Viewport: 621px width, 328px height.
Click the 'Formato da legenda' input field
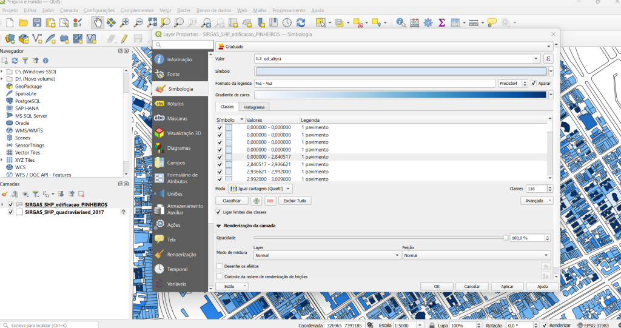click(375, 83)
